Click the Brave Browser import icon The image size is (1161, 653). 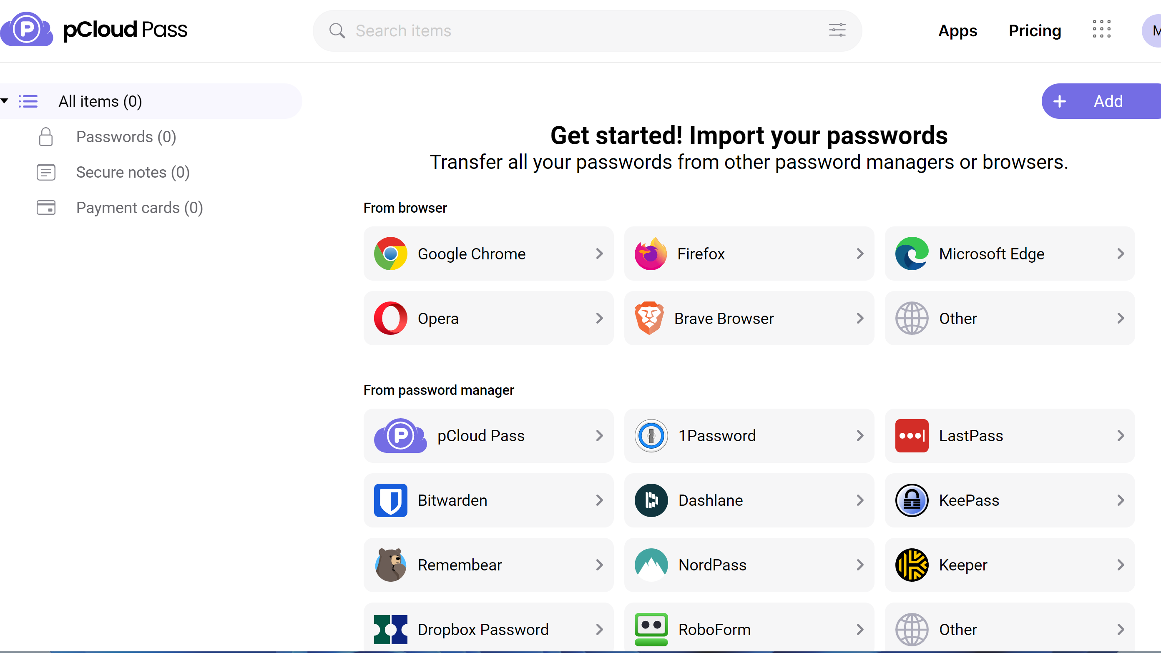650,318
